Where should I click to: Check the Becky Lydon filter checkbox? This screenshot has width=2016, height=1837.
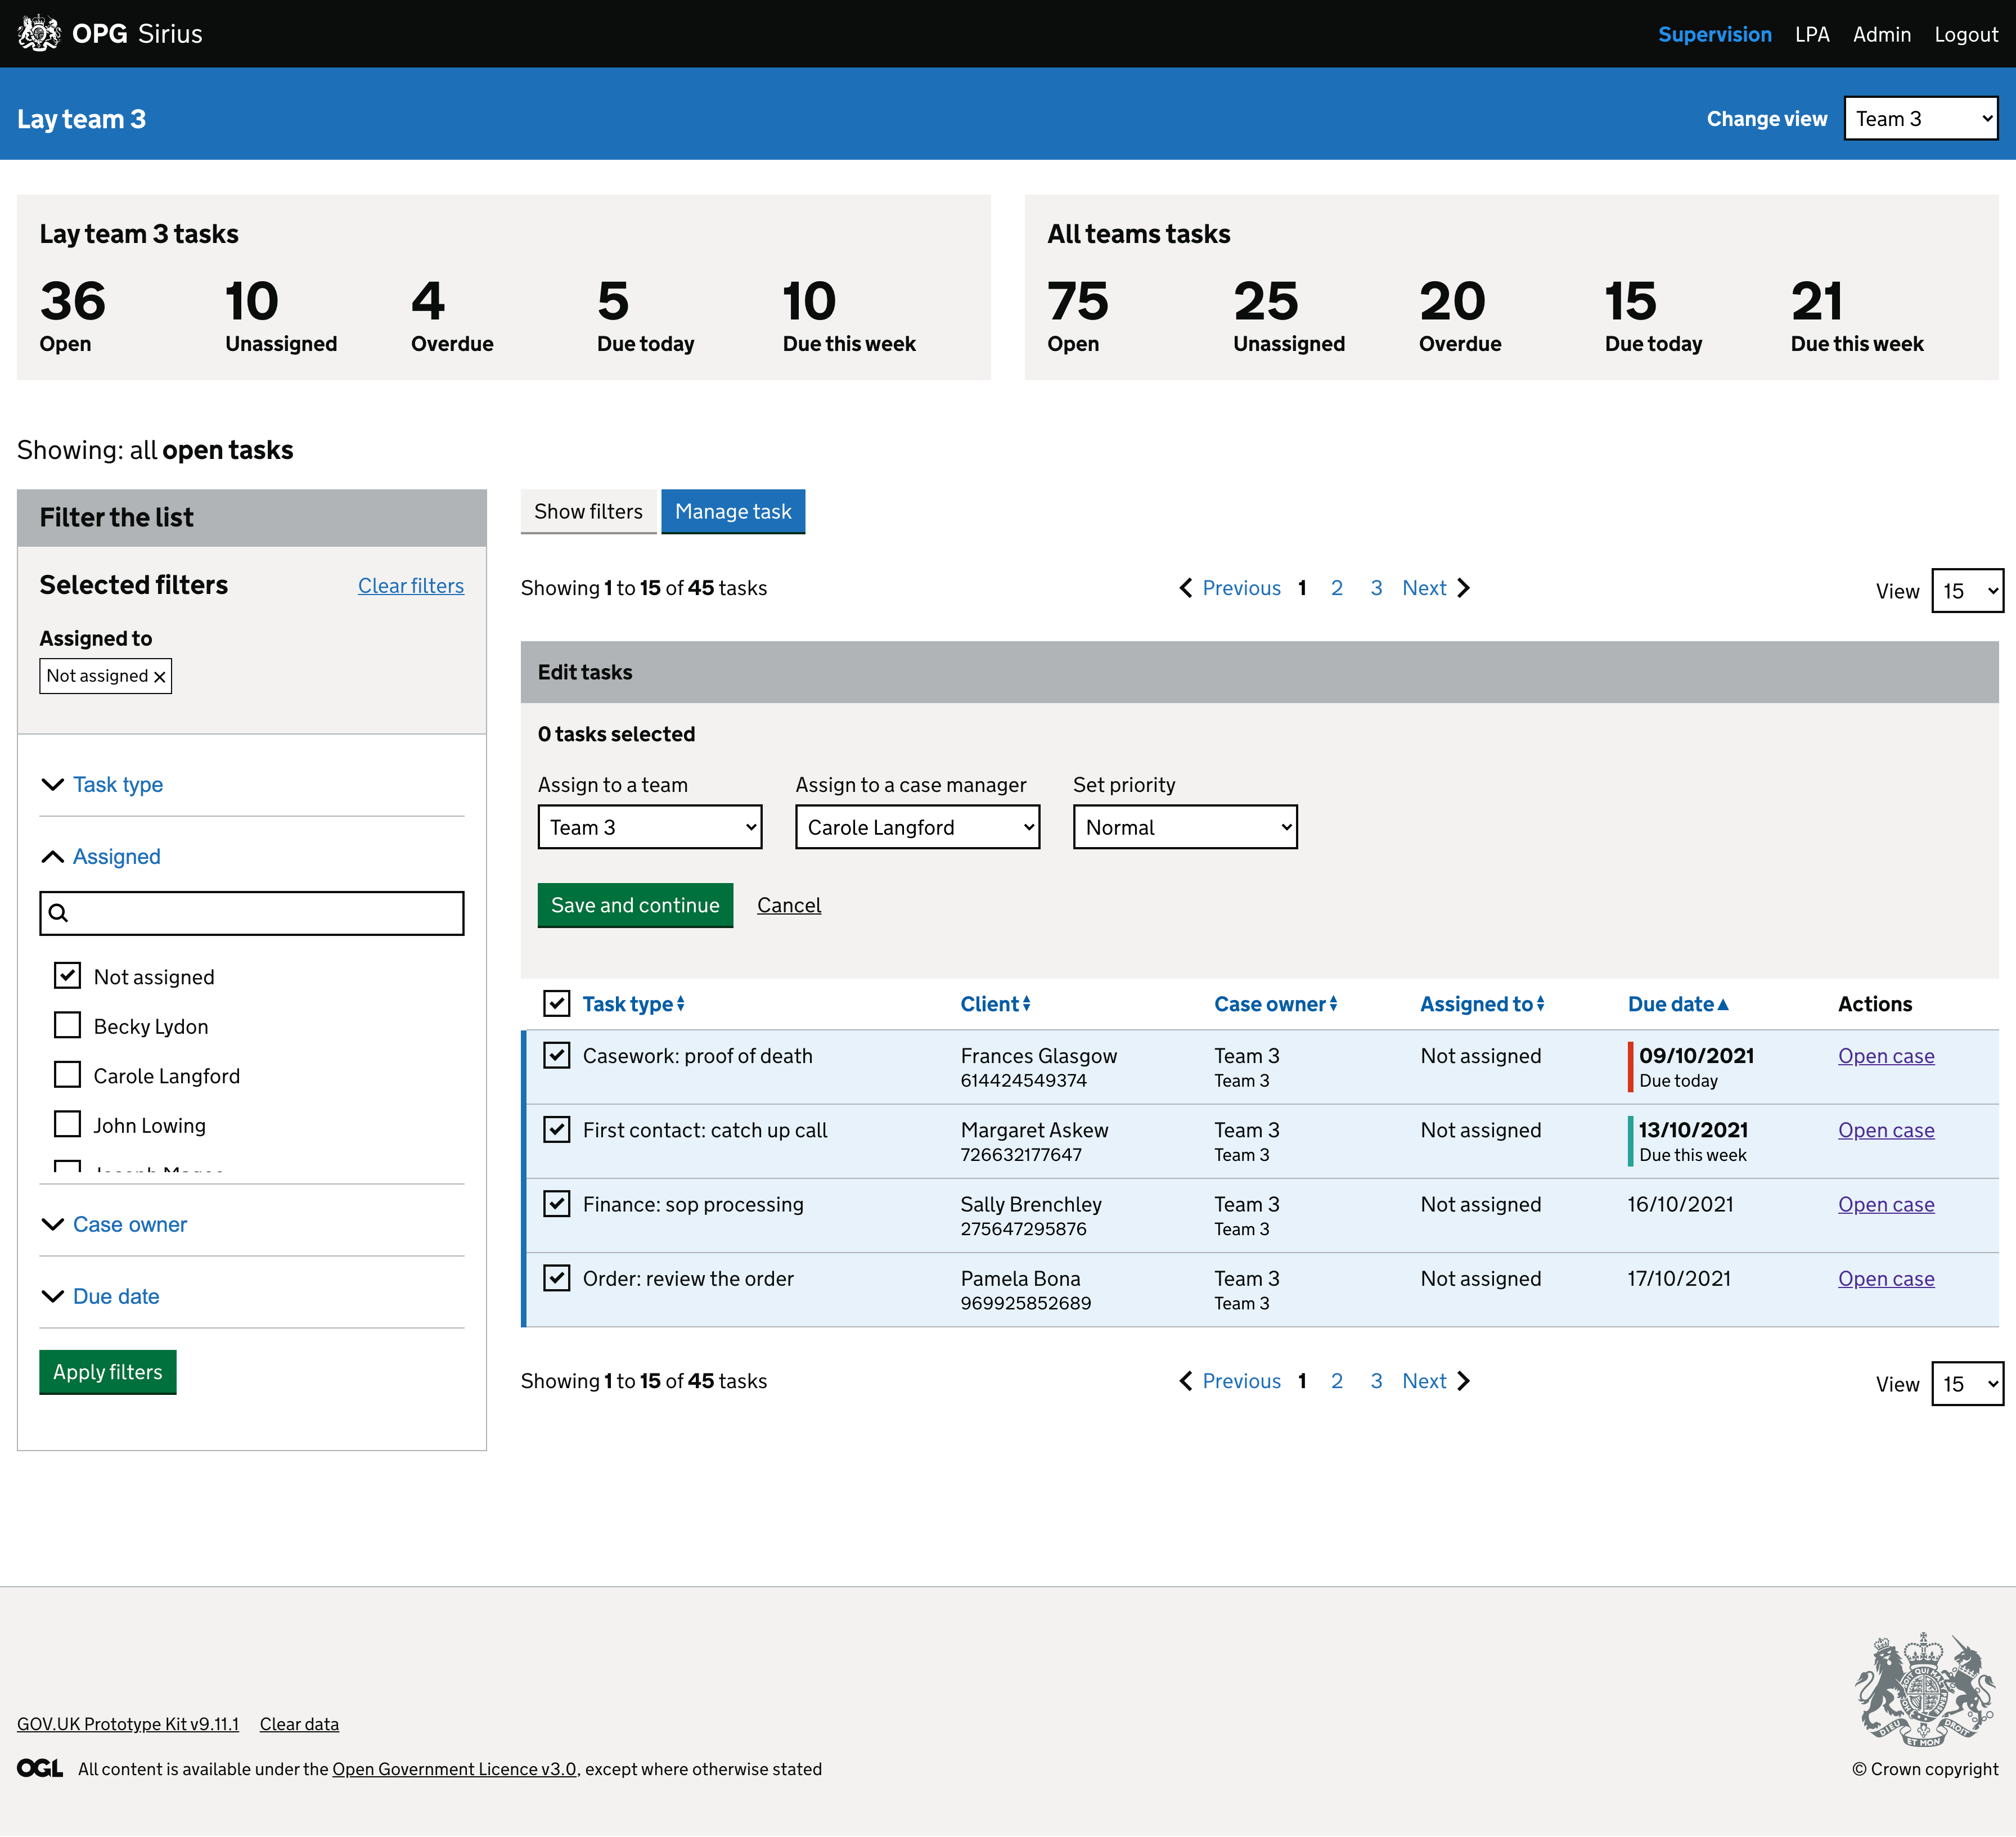point(67,1025)
